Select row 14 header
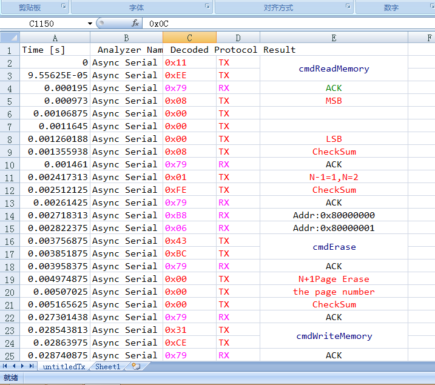This screenshot has width=435, height=385. coord(10,215)
